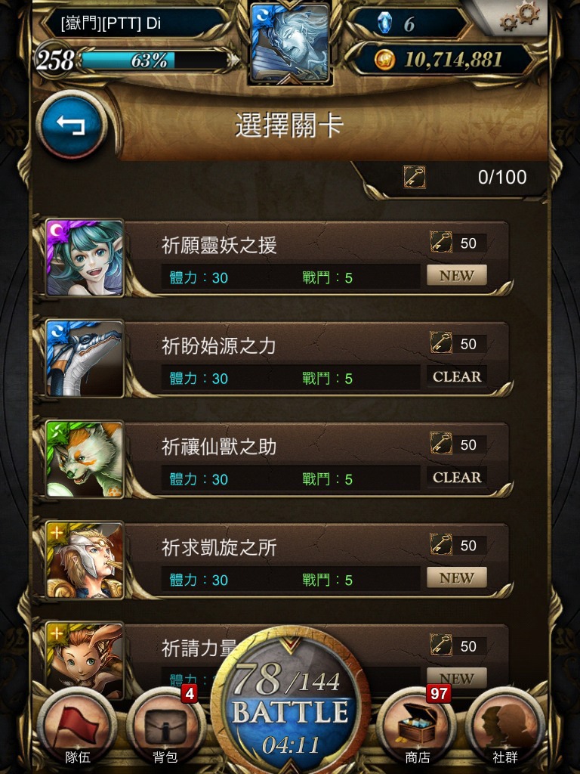580x774 pixels.
Task: Click NEW badge on 祈願靈妖之援
Action: (x=457, y=275)
